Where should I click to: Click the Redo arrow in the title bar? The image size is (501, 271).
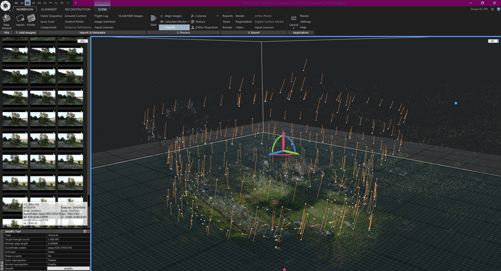tap(68, 3)
